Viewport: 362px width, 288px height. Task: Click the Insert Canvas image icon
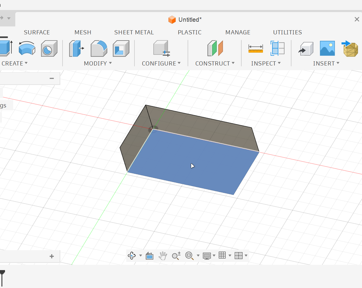pyautogui.click(x=327, y=48)
